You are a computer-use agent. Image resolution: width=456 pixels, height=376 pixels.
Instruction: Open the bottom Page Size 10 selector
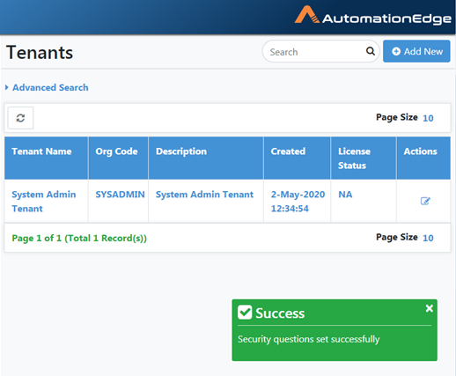pyautogui.click(x=428, y=238)
